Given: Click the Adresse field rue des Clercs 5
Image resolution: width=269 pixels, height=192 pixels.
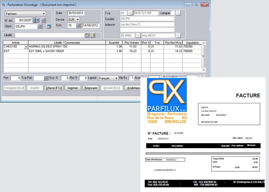Looking at the screenshot, I should tap(147, 25).
